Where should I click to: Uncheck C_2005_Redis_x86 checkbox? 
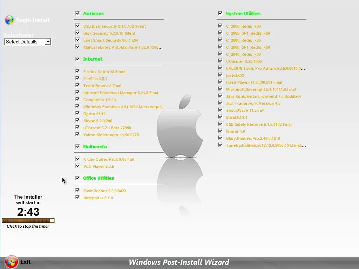coord(220,26)
